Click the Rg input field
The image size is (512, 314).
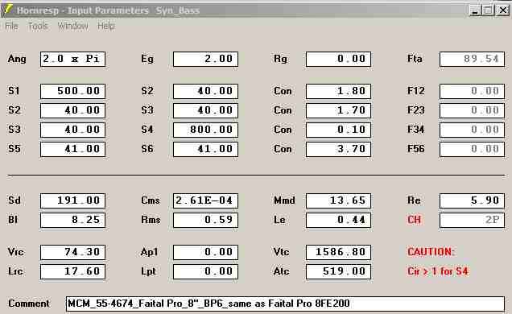point(338,59)
